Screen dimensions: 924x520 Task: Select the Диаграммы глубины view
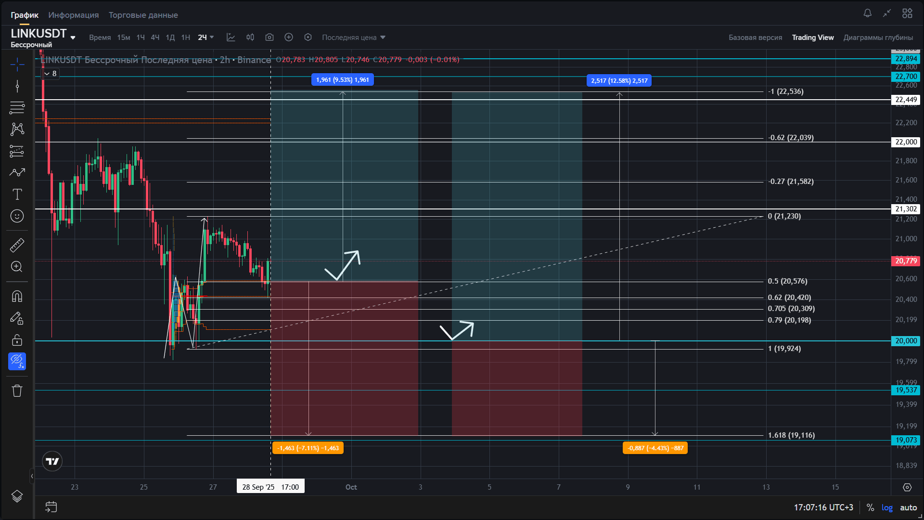(878, 37)
